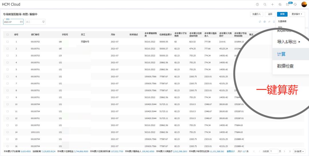
Task: Click the swap arrows icon above table
Action: click(269, 22)
